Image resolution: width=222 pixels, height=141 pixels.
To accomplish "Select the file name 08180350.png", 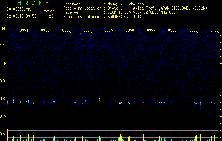I will (x=19, y=9).
